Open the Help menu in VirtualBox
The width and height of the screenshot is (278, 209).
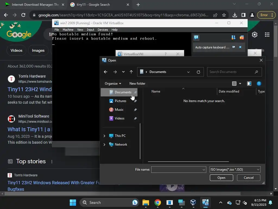tap(114, 30)
